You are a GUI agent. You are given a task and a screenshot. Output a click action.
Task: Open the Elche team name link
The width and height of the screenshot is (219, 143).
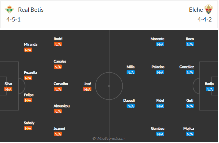[196, 10]
